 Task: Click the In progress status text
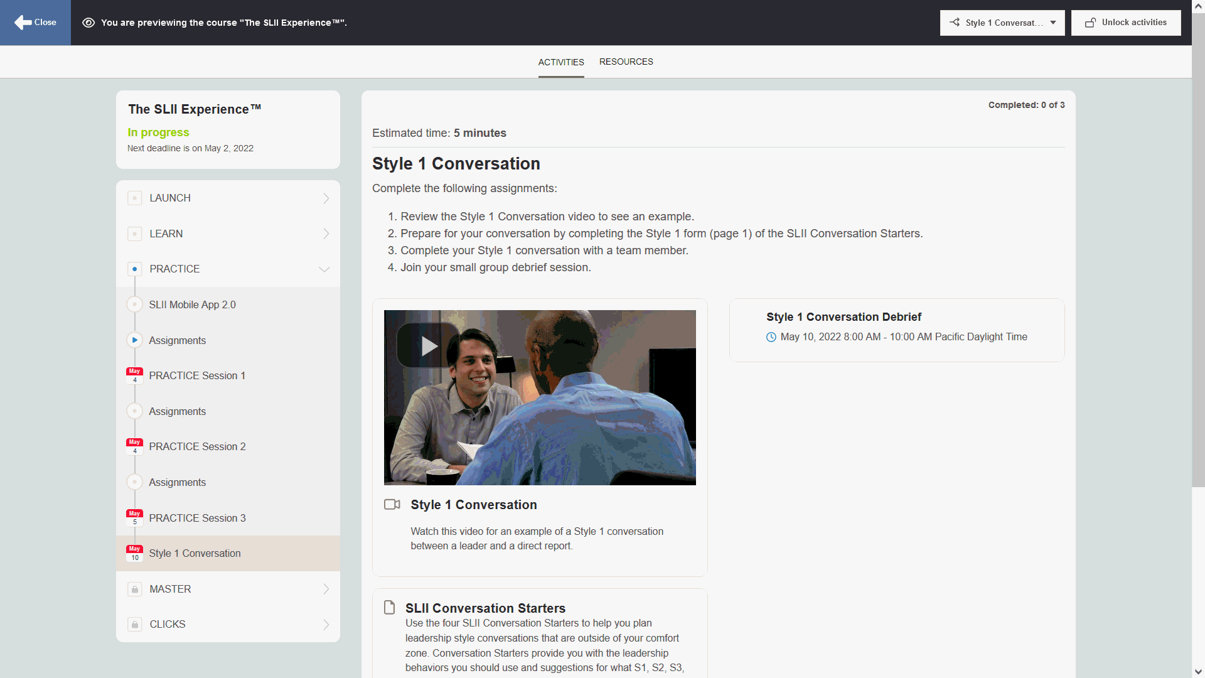pos(158,132)
